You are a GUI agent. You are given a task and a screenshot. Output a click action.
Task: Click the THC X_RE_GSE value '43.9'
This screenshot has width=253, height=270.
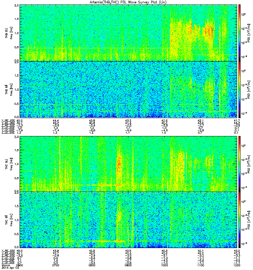[x=56, y=251]
